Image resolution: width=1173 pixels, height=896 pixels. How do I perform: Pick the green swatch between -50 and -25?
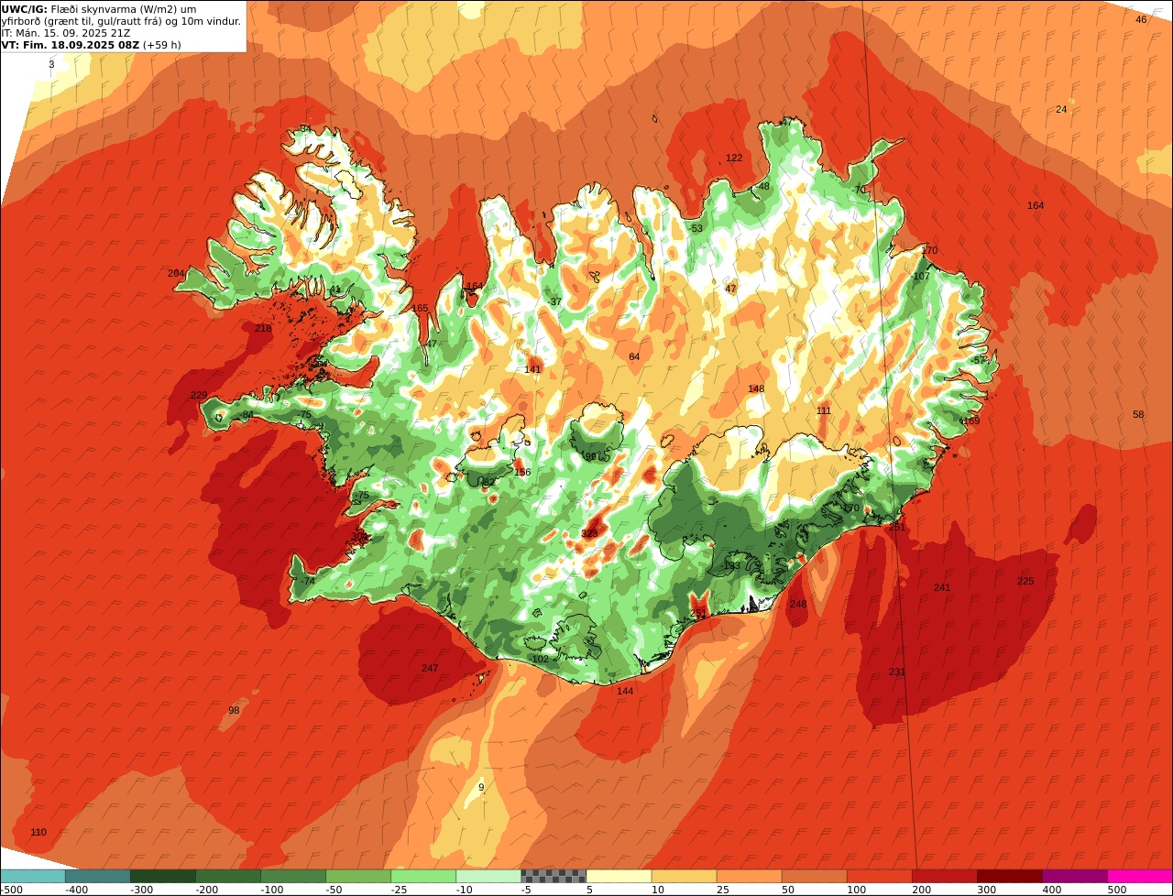[358, 876]
